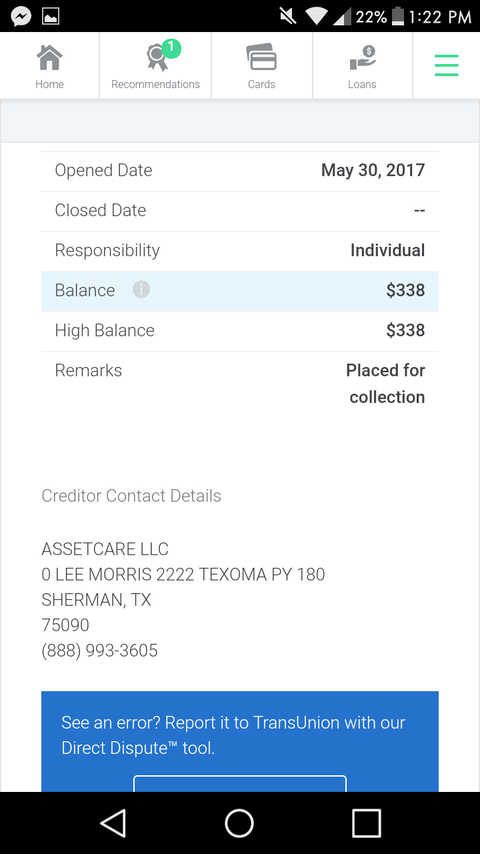The image size is (480, 854).
Task: Select the Loans tab label
Action: tap(362, 84)
